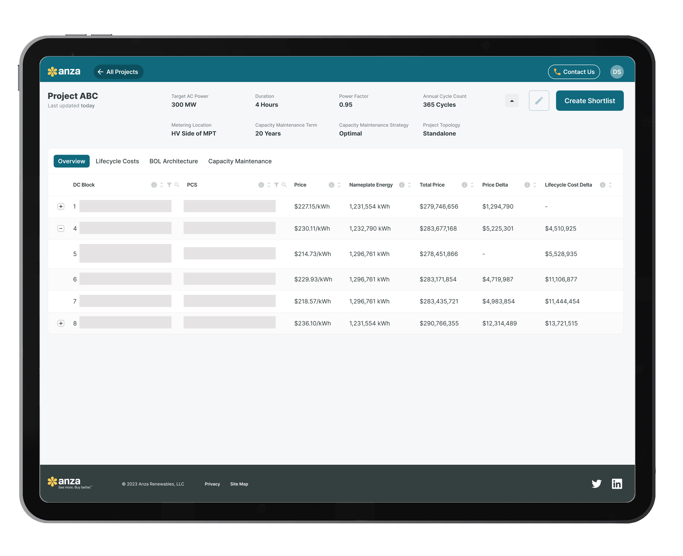Click the DC Block column header
Screen dimensions: 683x556
click(84, 185)
